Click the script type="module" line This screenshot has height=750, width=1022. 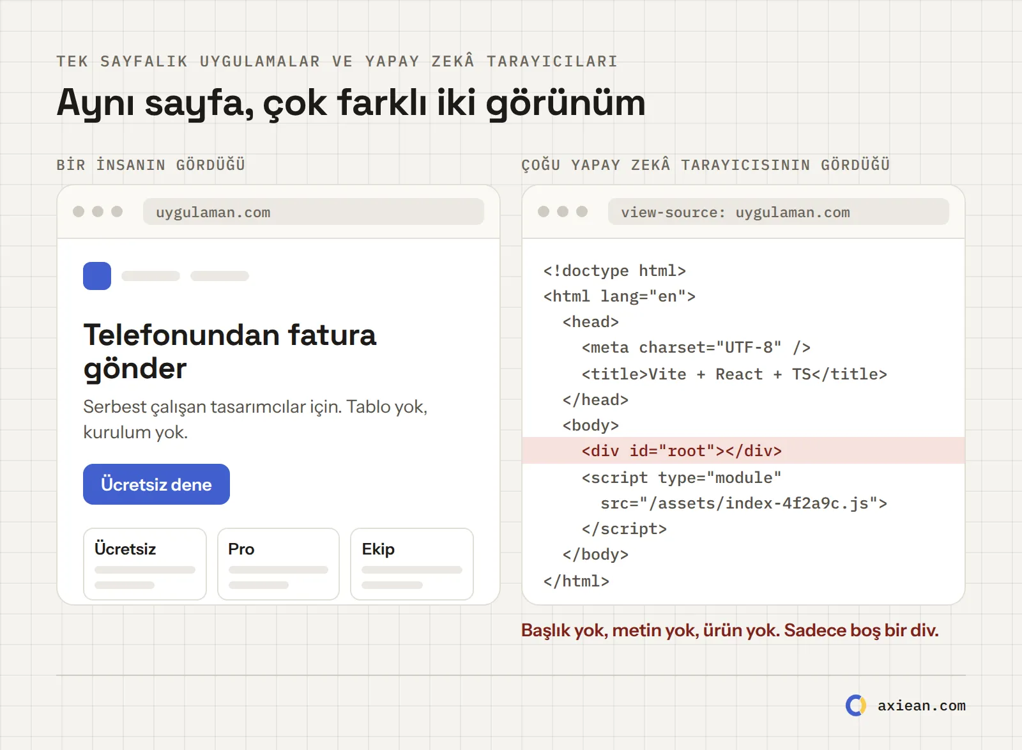tap(682, 478)
